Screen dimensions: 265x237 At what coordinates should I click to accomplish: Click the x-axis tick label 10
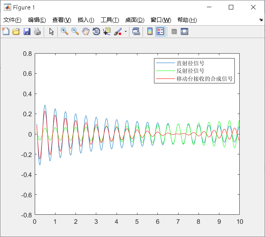pyautogui.click(x=240, y=222)
